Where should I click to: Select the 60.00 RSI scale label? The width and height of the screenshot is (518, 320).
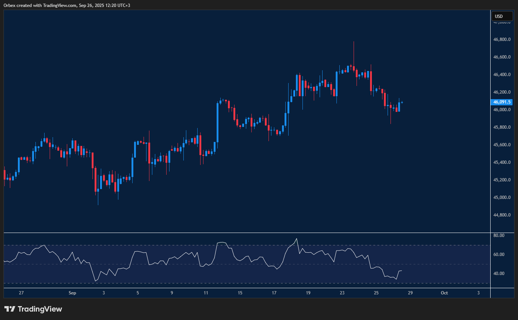(x=499, y=255)
